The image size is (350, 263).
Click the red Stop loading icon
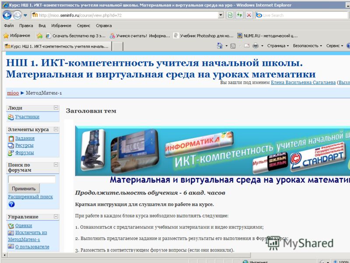[249, 15]
